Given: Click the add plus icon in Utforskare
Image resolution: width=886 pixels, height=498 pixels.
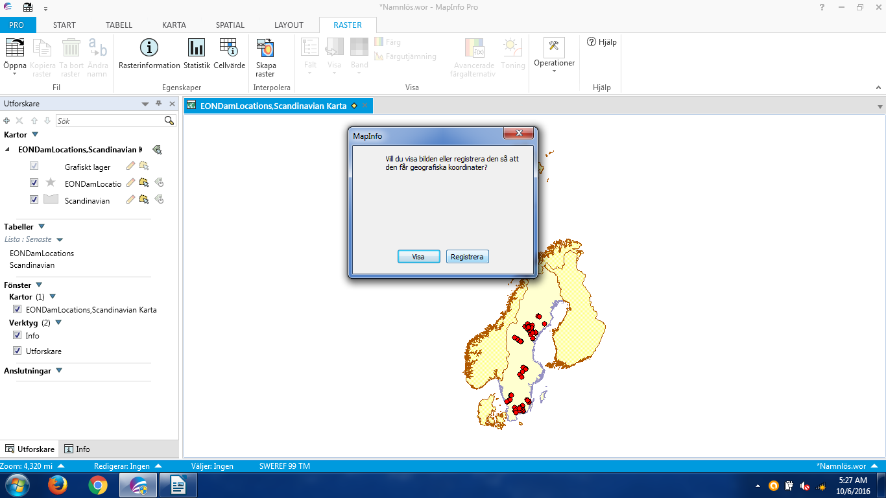Looking at the screenshot, I should click(x=6, y=121).
